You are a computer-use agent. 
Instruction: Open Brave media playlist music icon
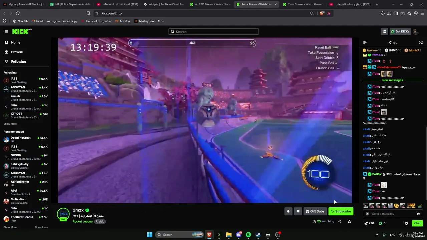click(389, 13)
